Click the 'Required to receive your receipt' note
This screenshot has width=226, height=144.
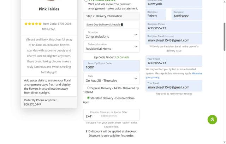coord(174,94)
